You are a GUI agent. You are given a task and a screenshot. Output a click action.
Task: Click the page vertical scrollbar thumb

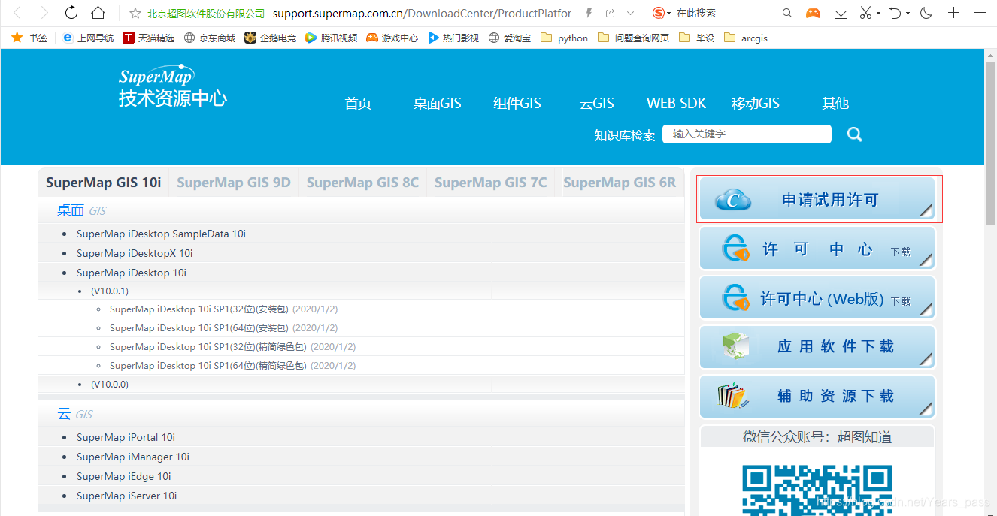click(x=990, y=142)
